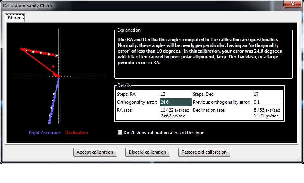Click the Right Ascension legend label

click(45, 133)
